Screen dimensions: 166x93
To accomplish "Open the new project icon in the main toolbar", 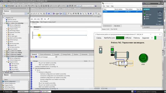I will (x=2, y=6).
